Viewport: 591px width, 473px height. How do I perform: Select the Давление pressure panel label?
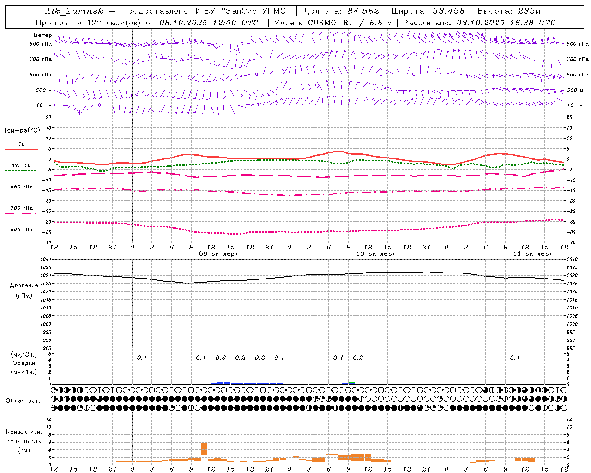24,285
